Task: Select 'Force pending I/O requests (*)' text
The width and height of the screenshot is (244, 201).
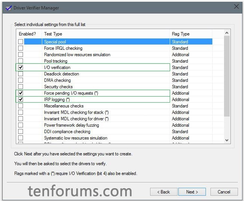Action: click(x=71, y=93)
